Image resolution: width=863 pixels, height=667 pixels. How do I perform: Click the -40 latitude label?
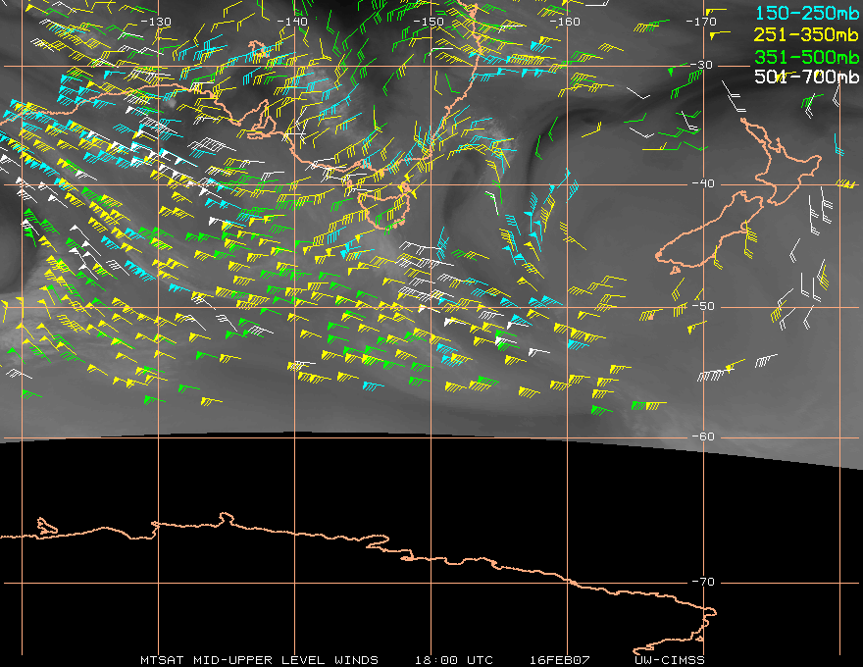(x=702, y=183)
